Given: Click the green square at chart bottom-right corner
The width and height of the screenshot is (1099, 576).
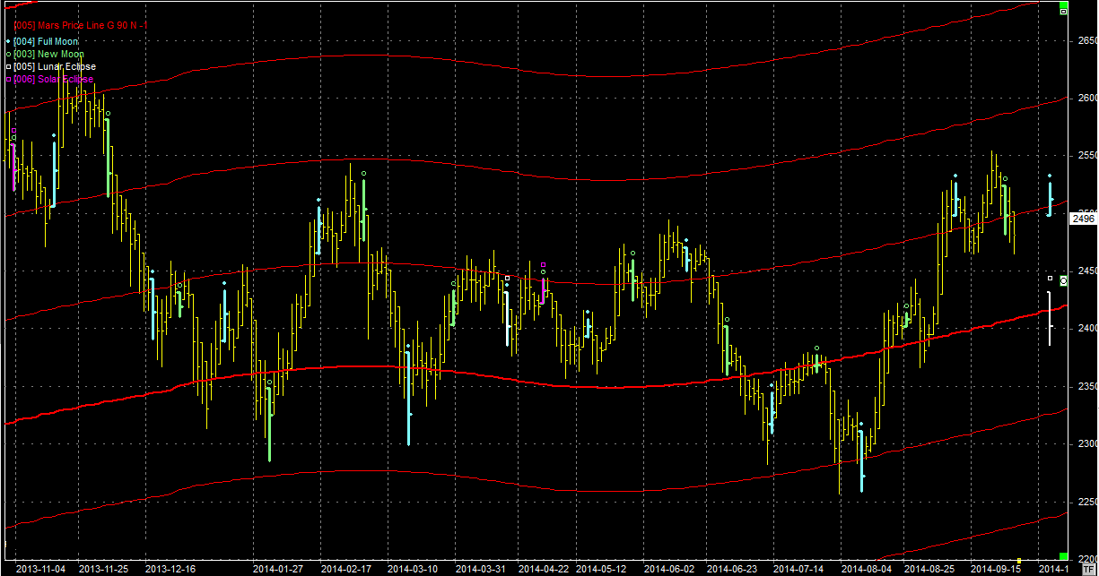Looking at the screenshot, I should click(x=1064, y=557).
